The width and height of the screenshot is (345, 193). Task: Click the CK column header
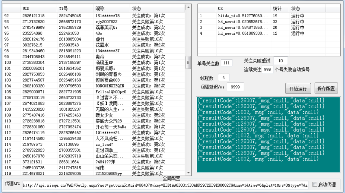point(243,8)
